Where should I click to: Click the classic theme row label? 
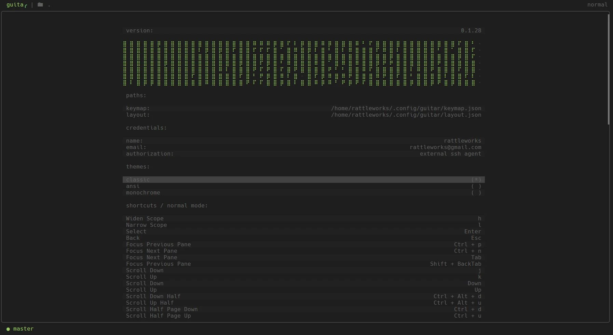[x=138, y=180]
